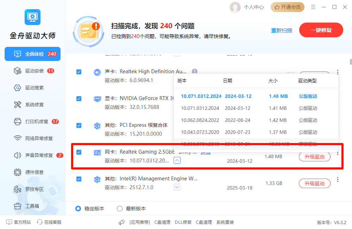Select the 罗技专区 Logitech icon
Screen dimensions: 352x229
(18, 189)
